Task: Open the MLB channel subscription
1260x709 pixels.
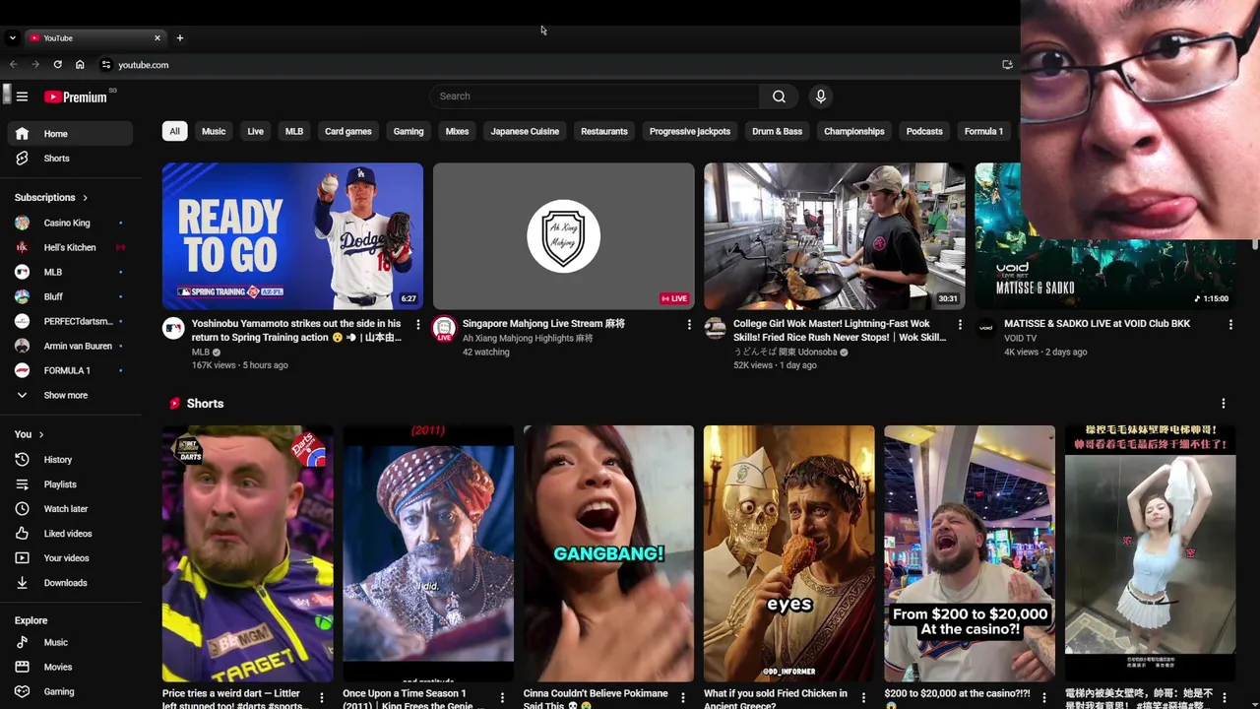Action: click(x=69, y=272)
